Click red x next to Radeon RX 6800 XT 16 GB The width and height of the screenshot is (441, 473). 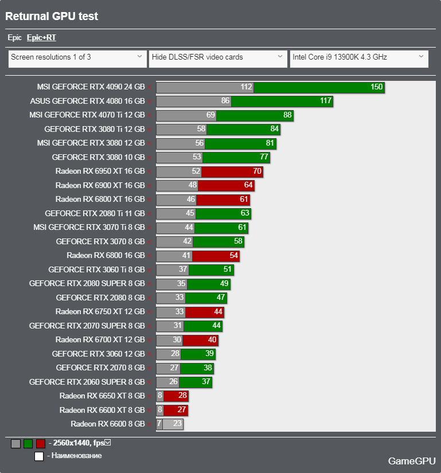pyautogui.click(x=149, y=200)
